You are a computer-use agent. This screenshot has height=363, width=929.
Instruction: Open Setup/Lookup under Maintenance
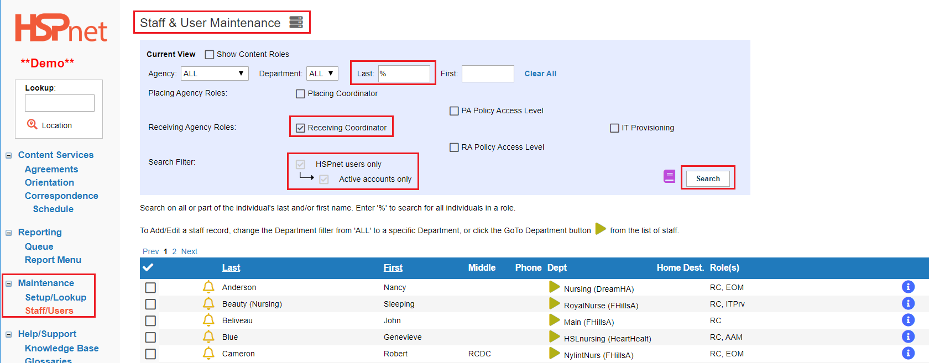click(55, 297)
